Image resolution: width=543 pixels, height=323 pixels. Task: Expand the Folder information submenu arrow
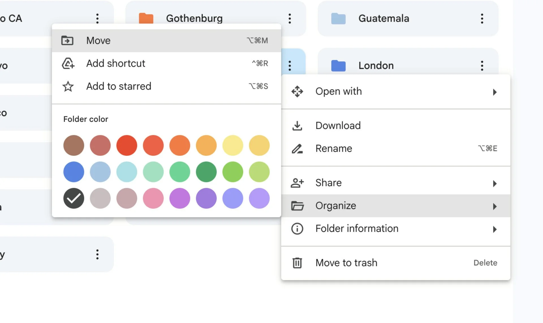pos(495,229)
